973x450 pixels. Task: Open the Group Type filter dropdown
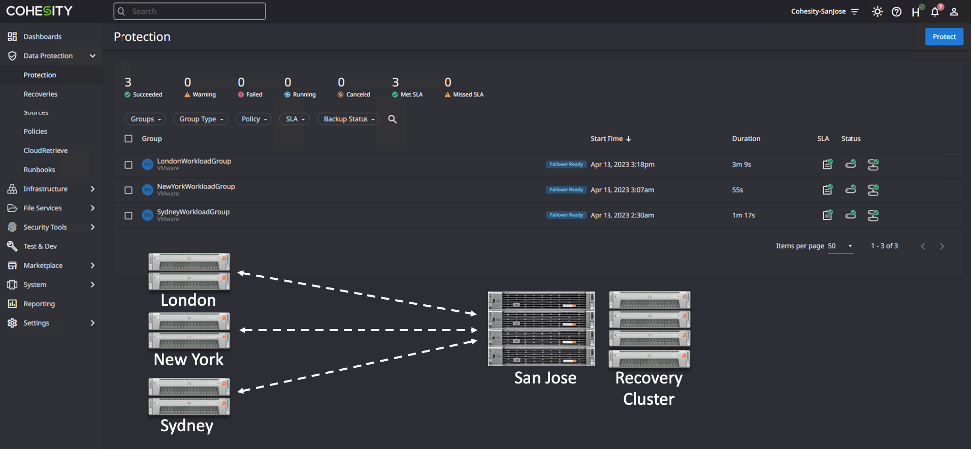[202, 119]
